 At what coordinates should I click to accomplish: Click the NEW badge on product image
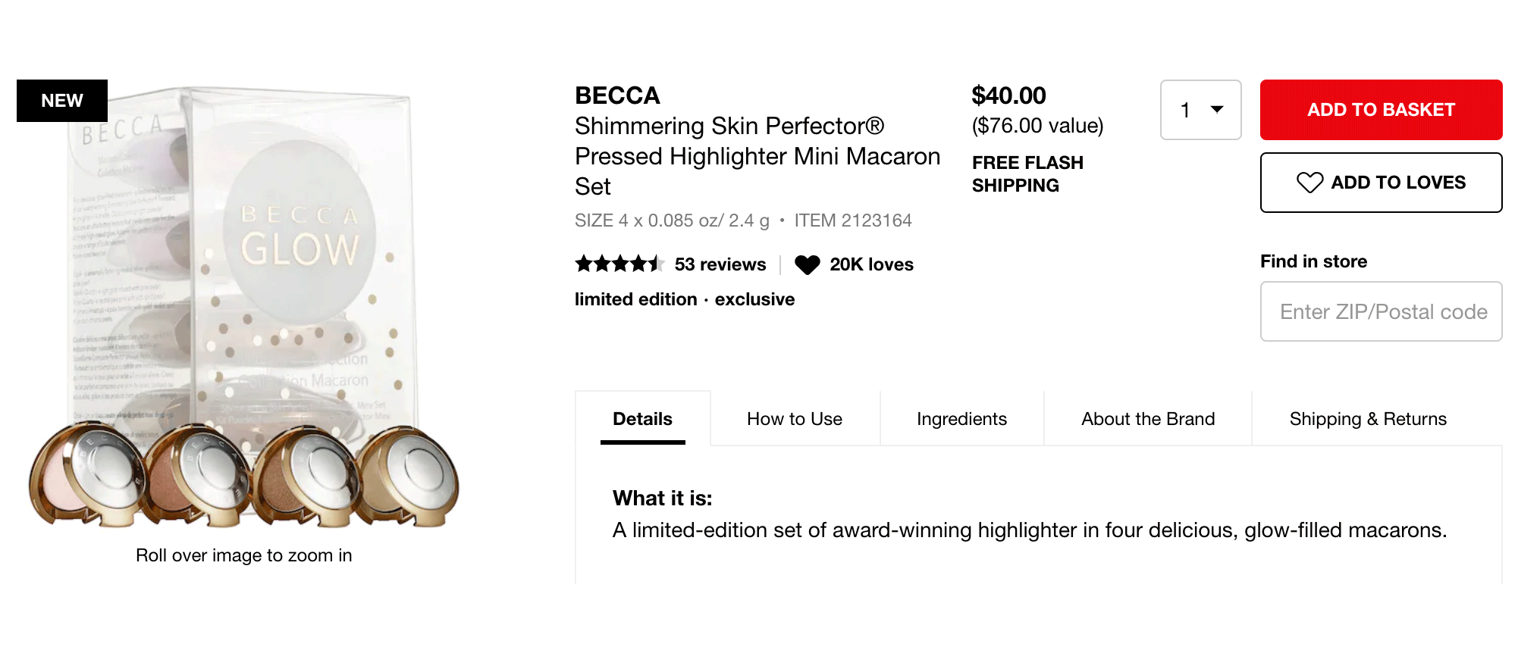click(x=62, y=101)
